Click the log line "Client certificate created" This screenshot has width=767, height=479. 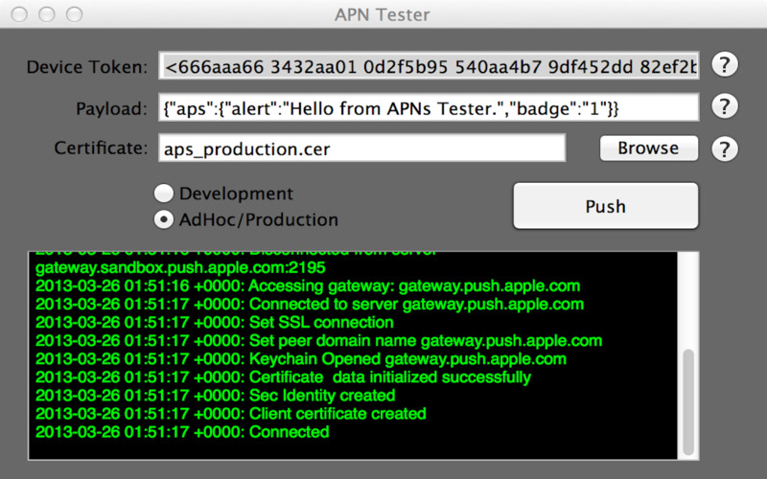[x=231, y=414]
